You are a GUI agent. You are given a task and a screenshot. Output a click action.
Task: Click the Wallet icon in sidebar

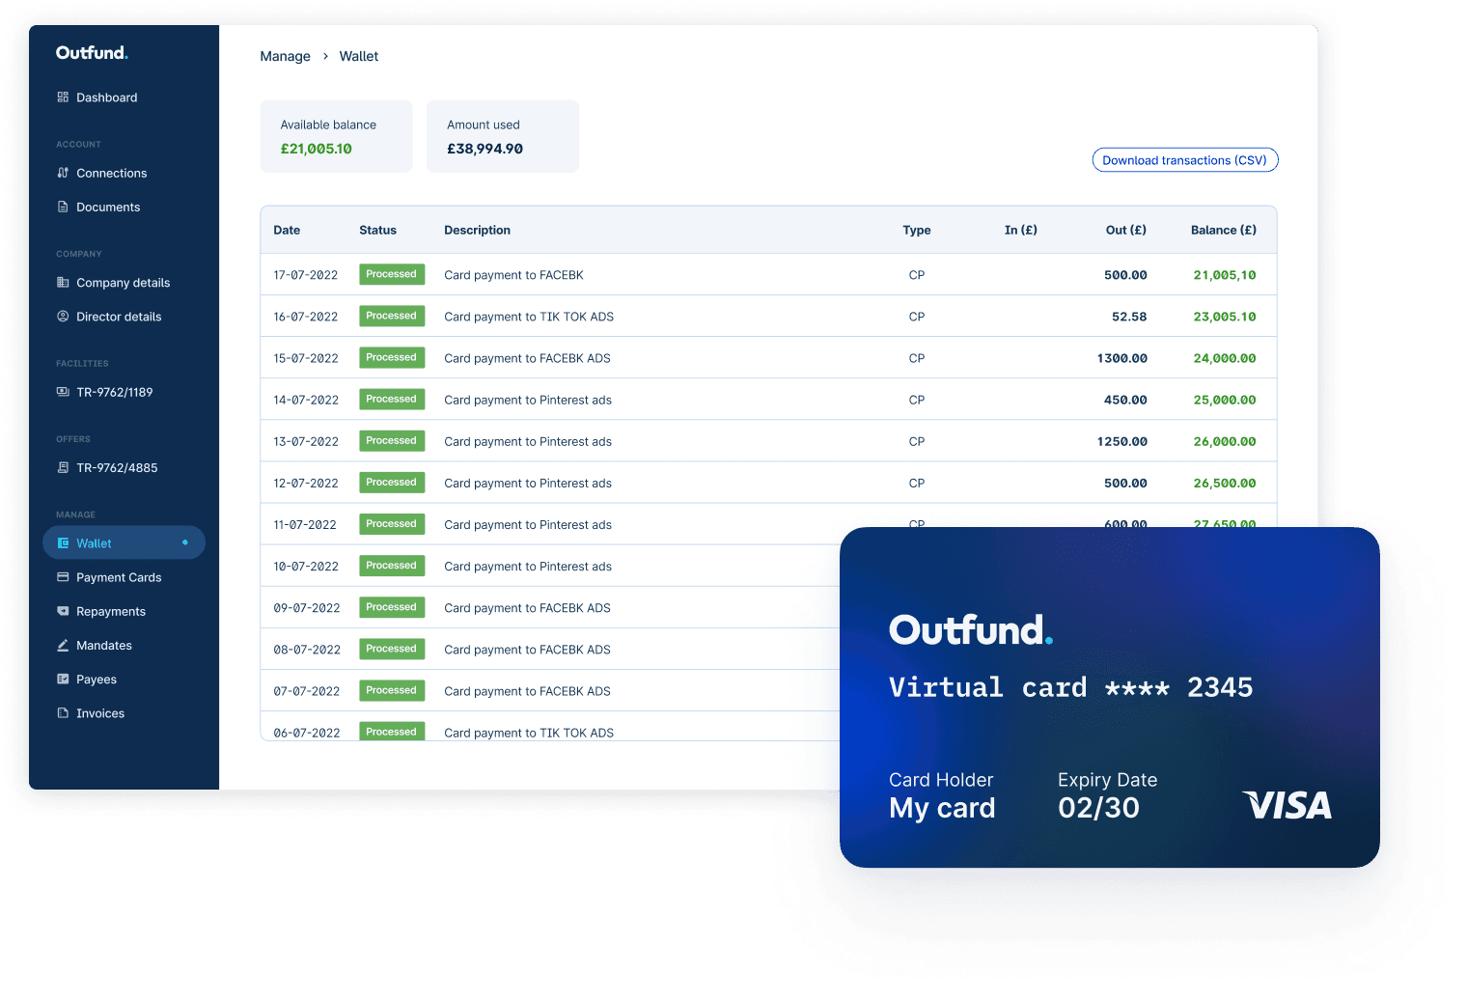pyautogui.click(x=63, y=543)
